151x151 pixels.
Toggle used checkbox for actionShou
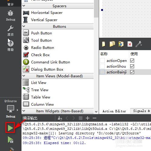pos(132,66)
